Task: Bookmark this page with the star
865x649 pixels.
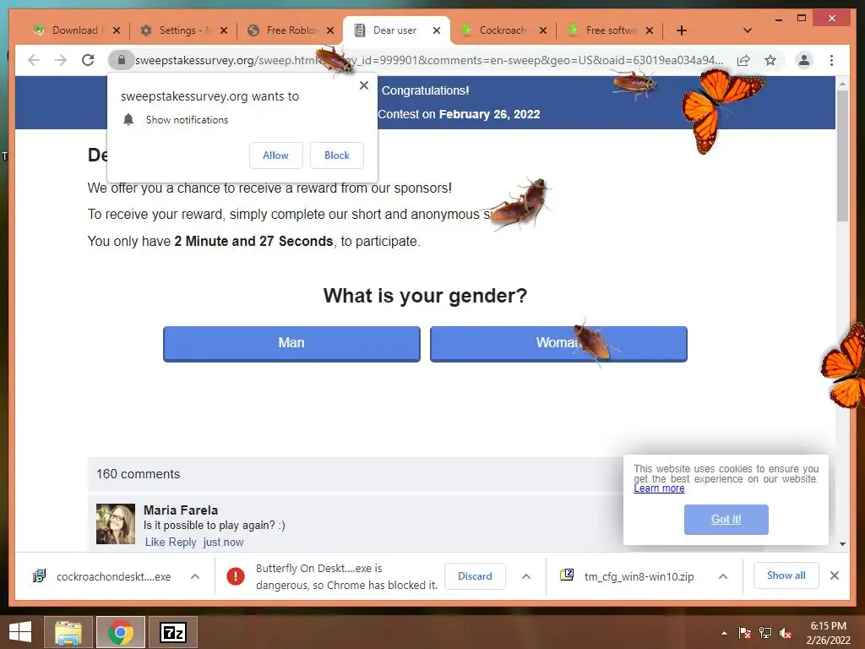Action: [x=770, y=60]
